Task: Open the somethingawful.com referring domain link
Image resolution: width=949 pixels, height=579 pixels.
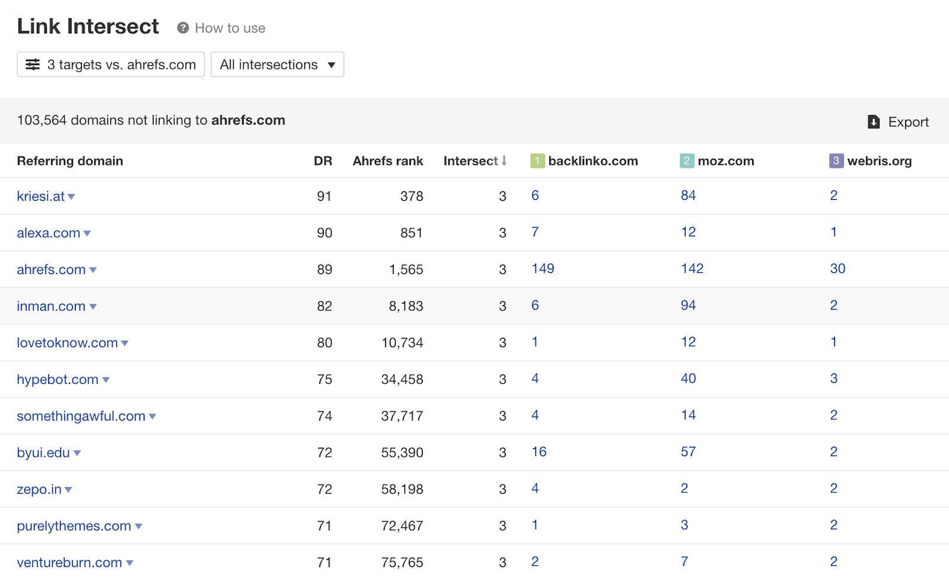Action: pyautogui.click(x=81, y=416)
